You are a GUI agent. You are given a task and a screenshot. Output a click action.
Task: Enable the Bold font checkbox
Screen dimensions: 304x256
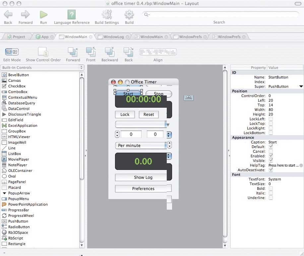(271, 188)
